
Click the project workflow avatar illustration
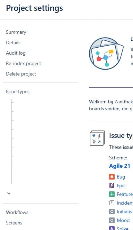(106, 53)
